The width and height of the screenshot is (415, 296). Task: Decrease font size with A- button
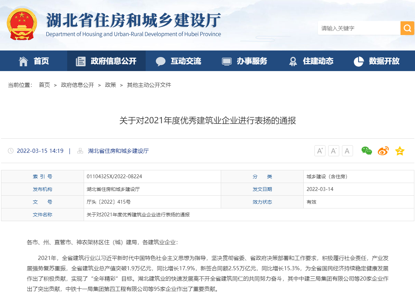point(334,151)
